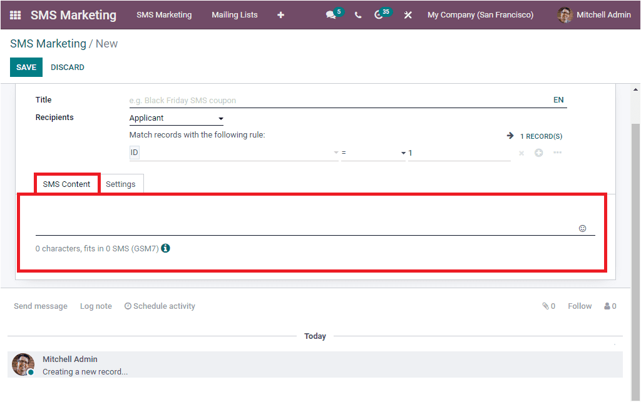641x402 pixels.
Task: Click the 1 RECORD(S) link
Action: point(541,136)
